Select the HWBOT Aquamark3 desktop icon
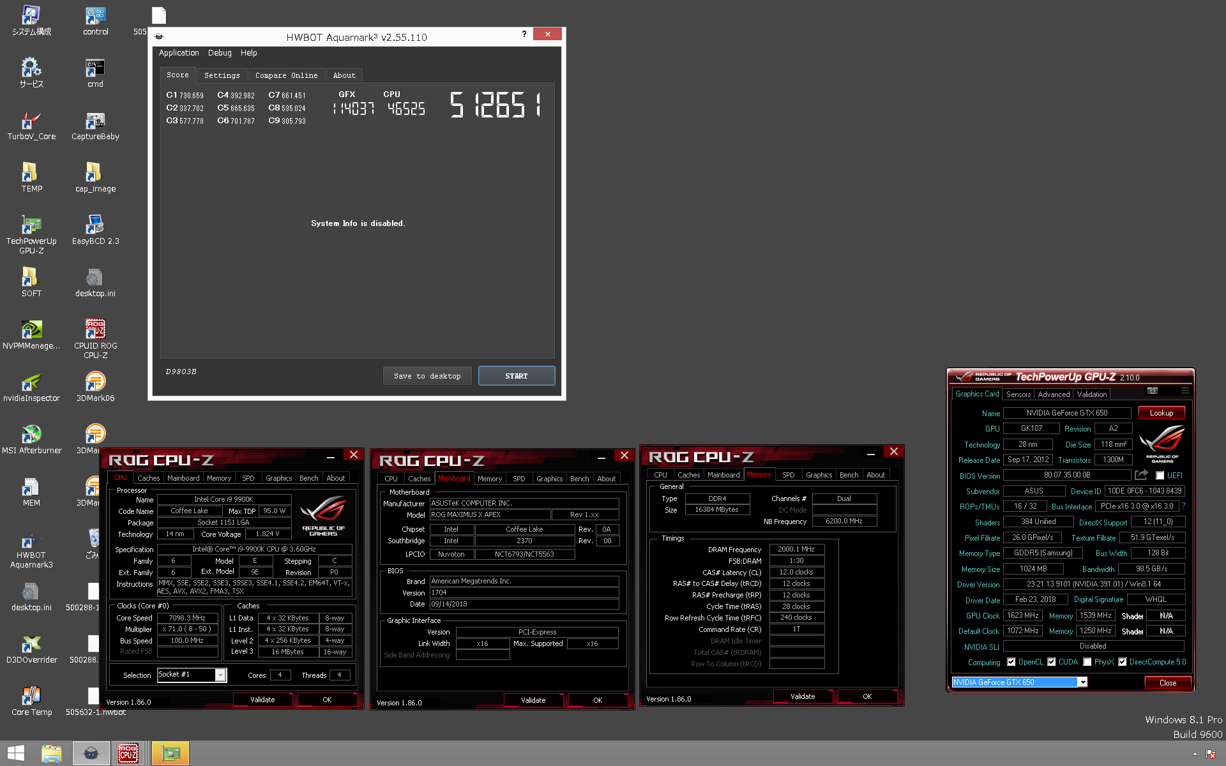Screen dimensions: 1226x766 31,549
